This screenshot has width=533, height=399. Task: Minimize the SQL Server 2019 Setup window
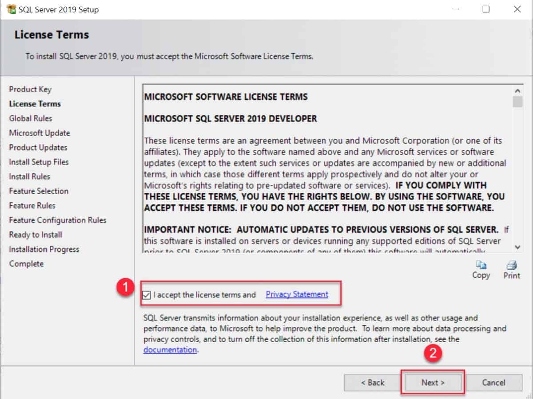[455, 9]
